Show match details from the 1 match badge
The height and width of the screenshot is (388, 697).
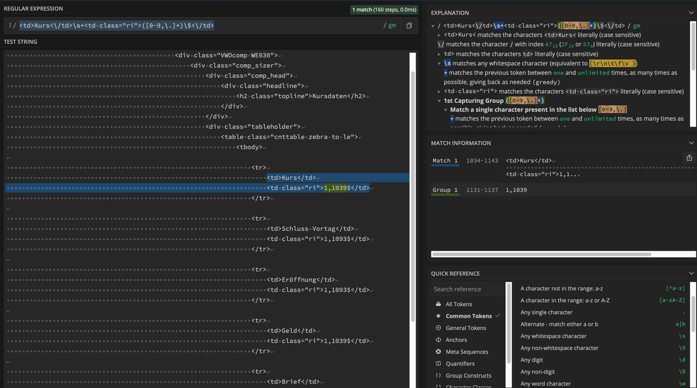coord(385,9)
